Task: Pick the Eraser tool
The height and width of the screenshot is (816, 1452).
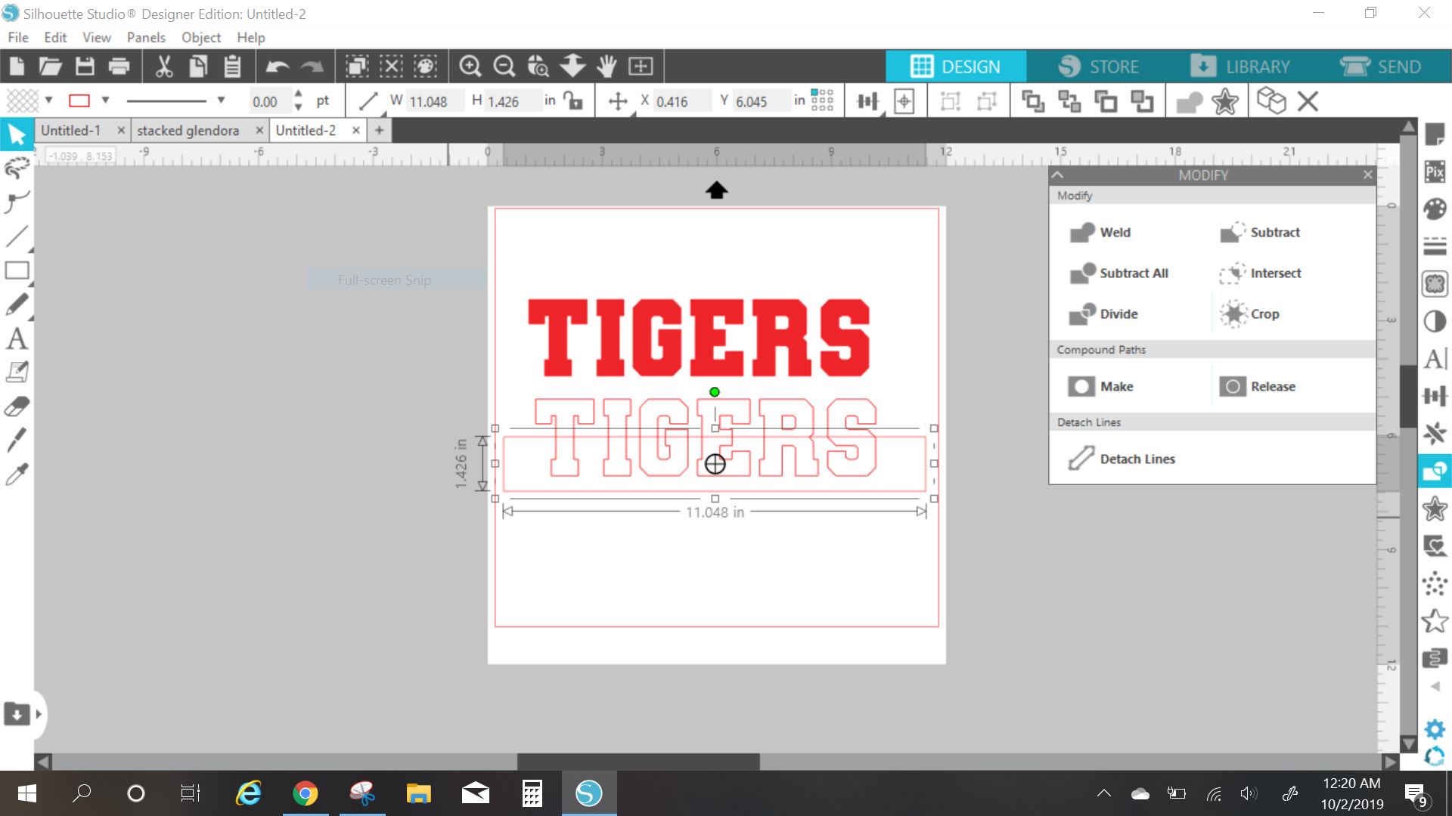Action: coord(17,406)
